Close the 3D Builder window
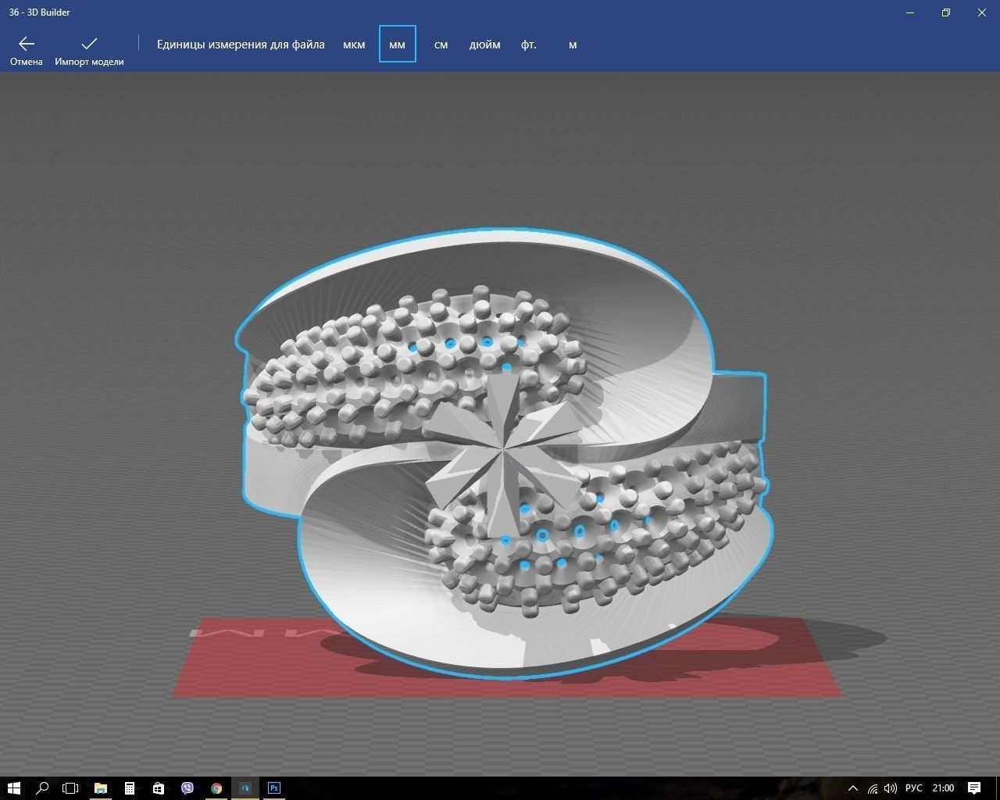 point(982,12)
